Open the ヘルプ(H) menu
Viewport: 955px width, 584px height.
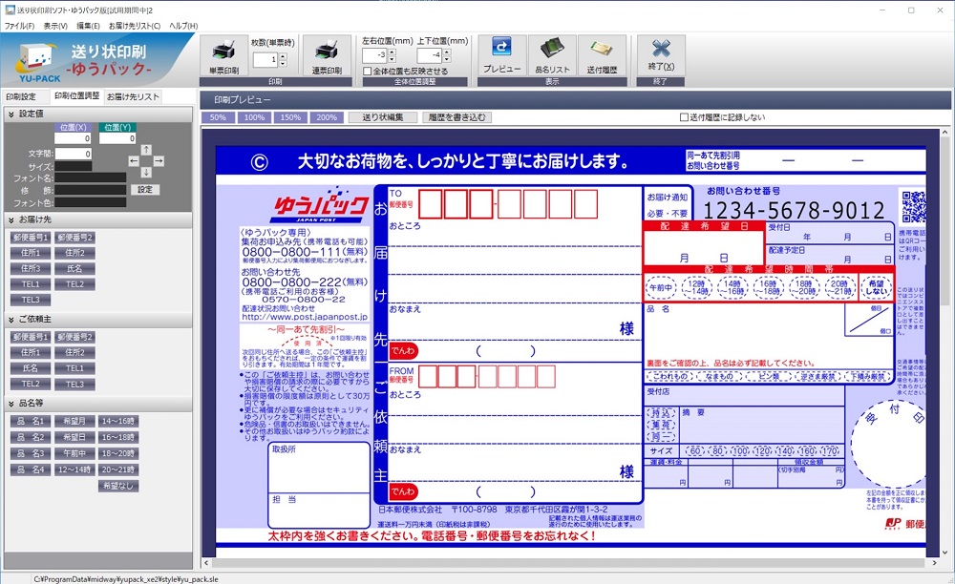[183, 26]
